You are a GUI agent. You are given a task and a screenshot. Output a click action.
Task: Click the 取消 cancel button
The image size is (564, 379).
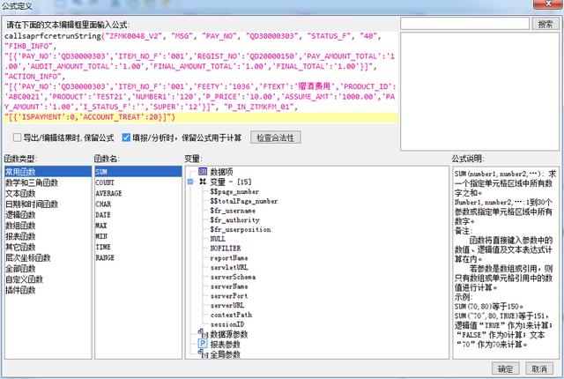pyautogui.click(x=539, y=368)
